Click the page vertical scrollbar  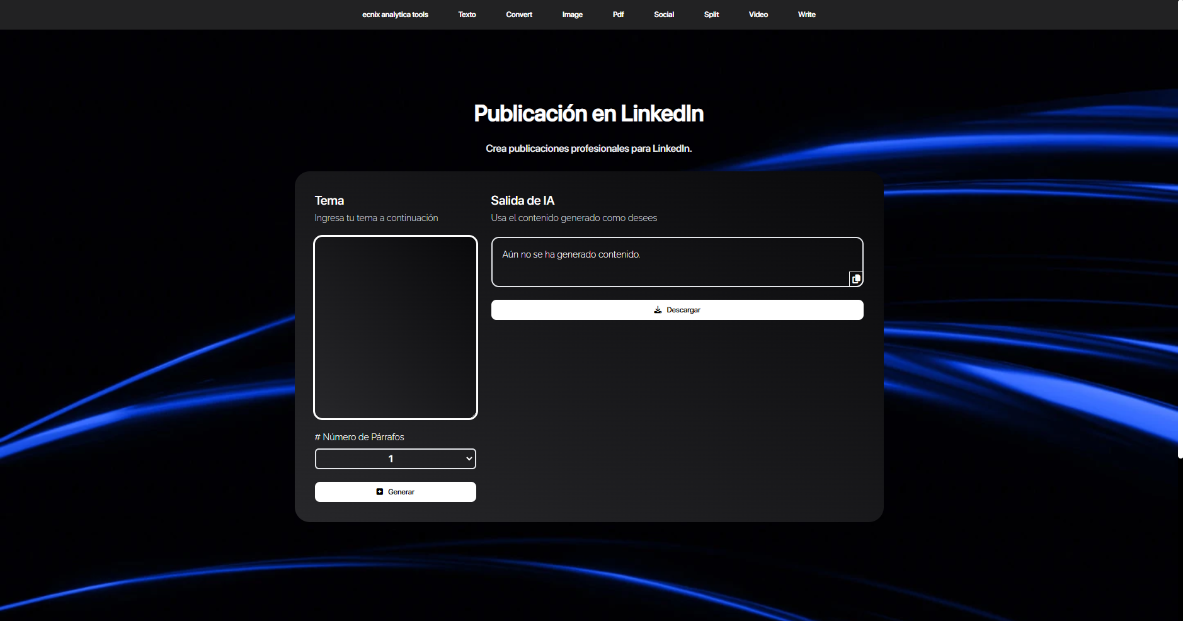click(1180, 229)
